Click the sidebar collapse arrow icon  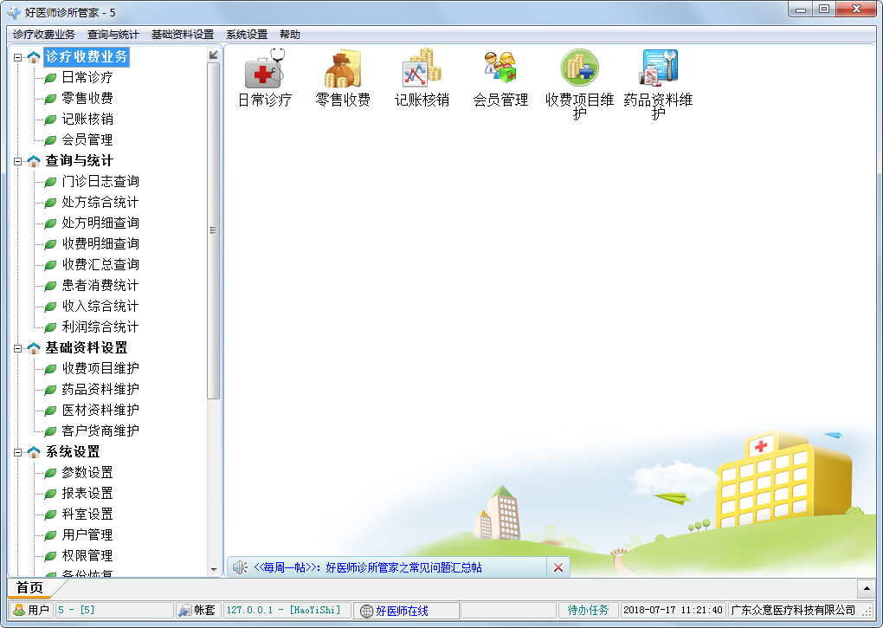(x=214, y=55)
